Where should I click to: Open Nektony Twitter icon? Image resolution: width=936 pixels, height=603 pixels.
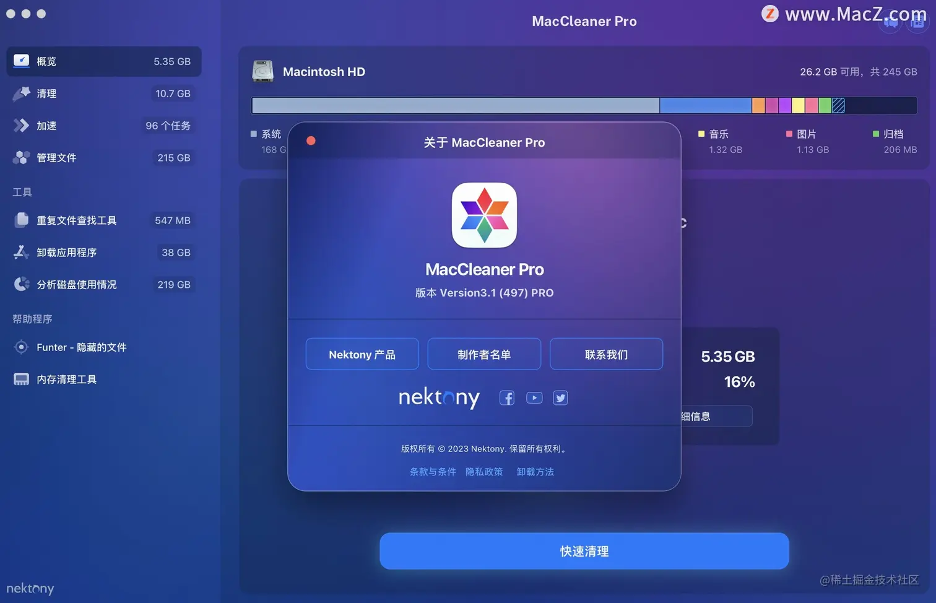point(560,398)
